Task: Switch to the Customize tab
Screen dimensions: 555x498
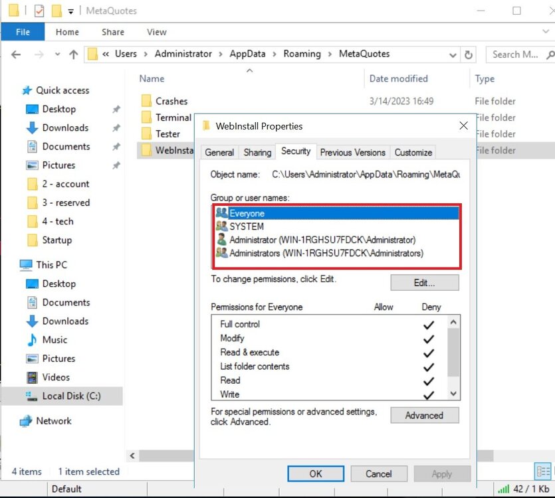Action: (x=413, y=153)
